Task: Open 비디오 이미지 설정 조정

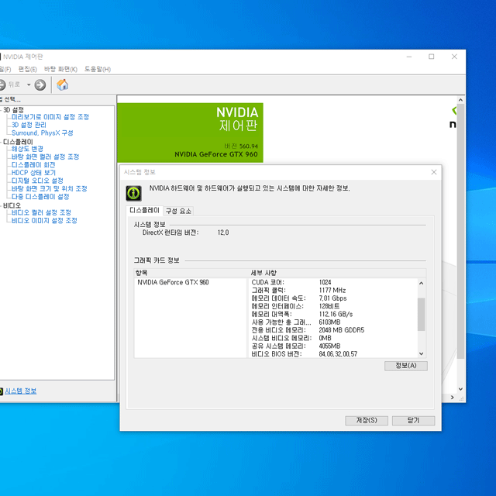Action: (44, 220)
